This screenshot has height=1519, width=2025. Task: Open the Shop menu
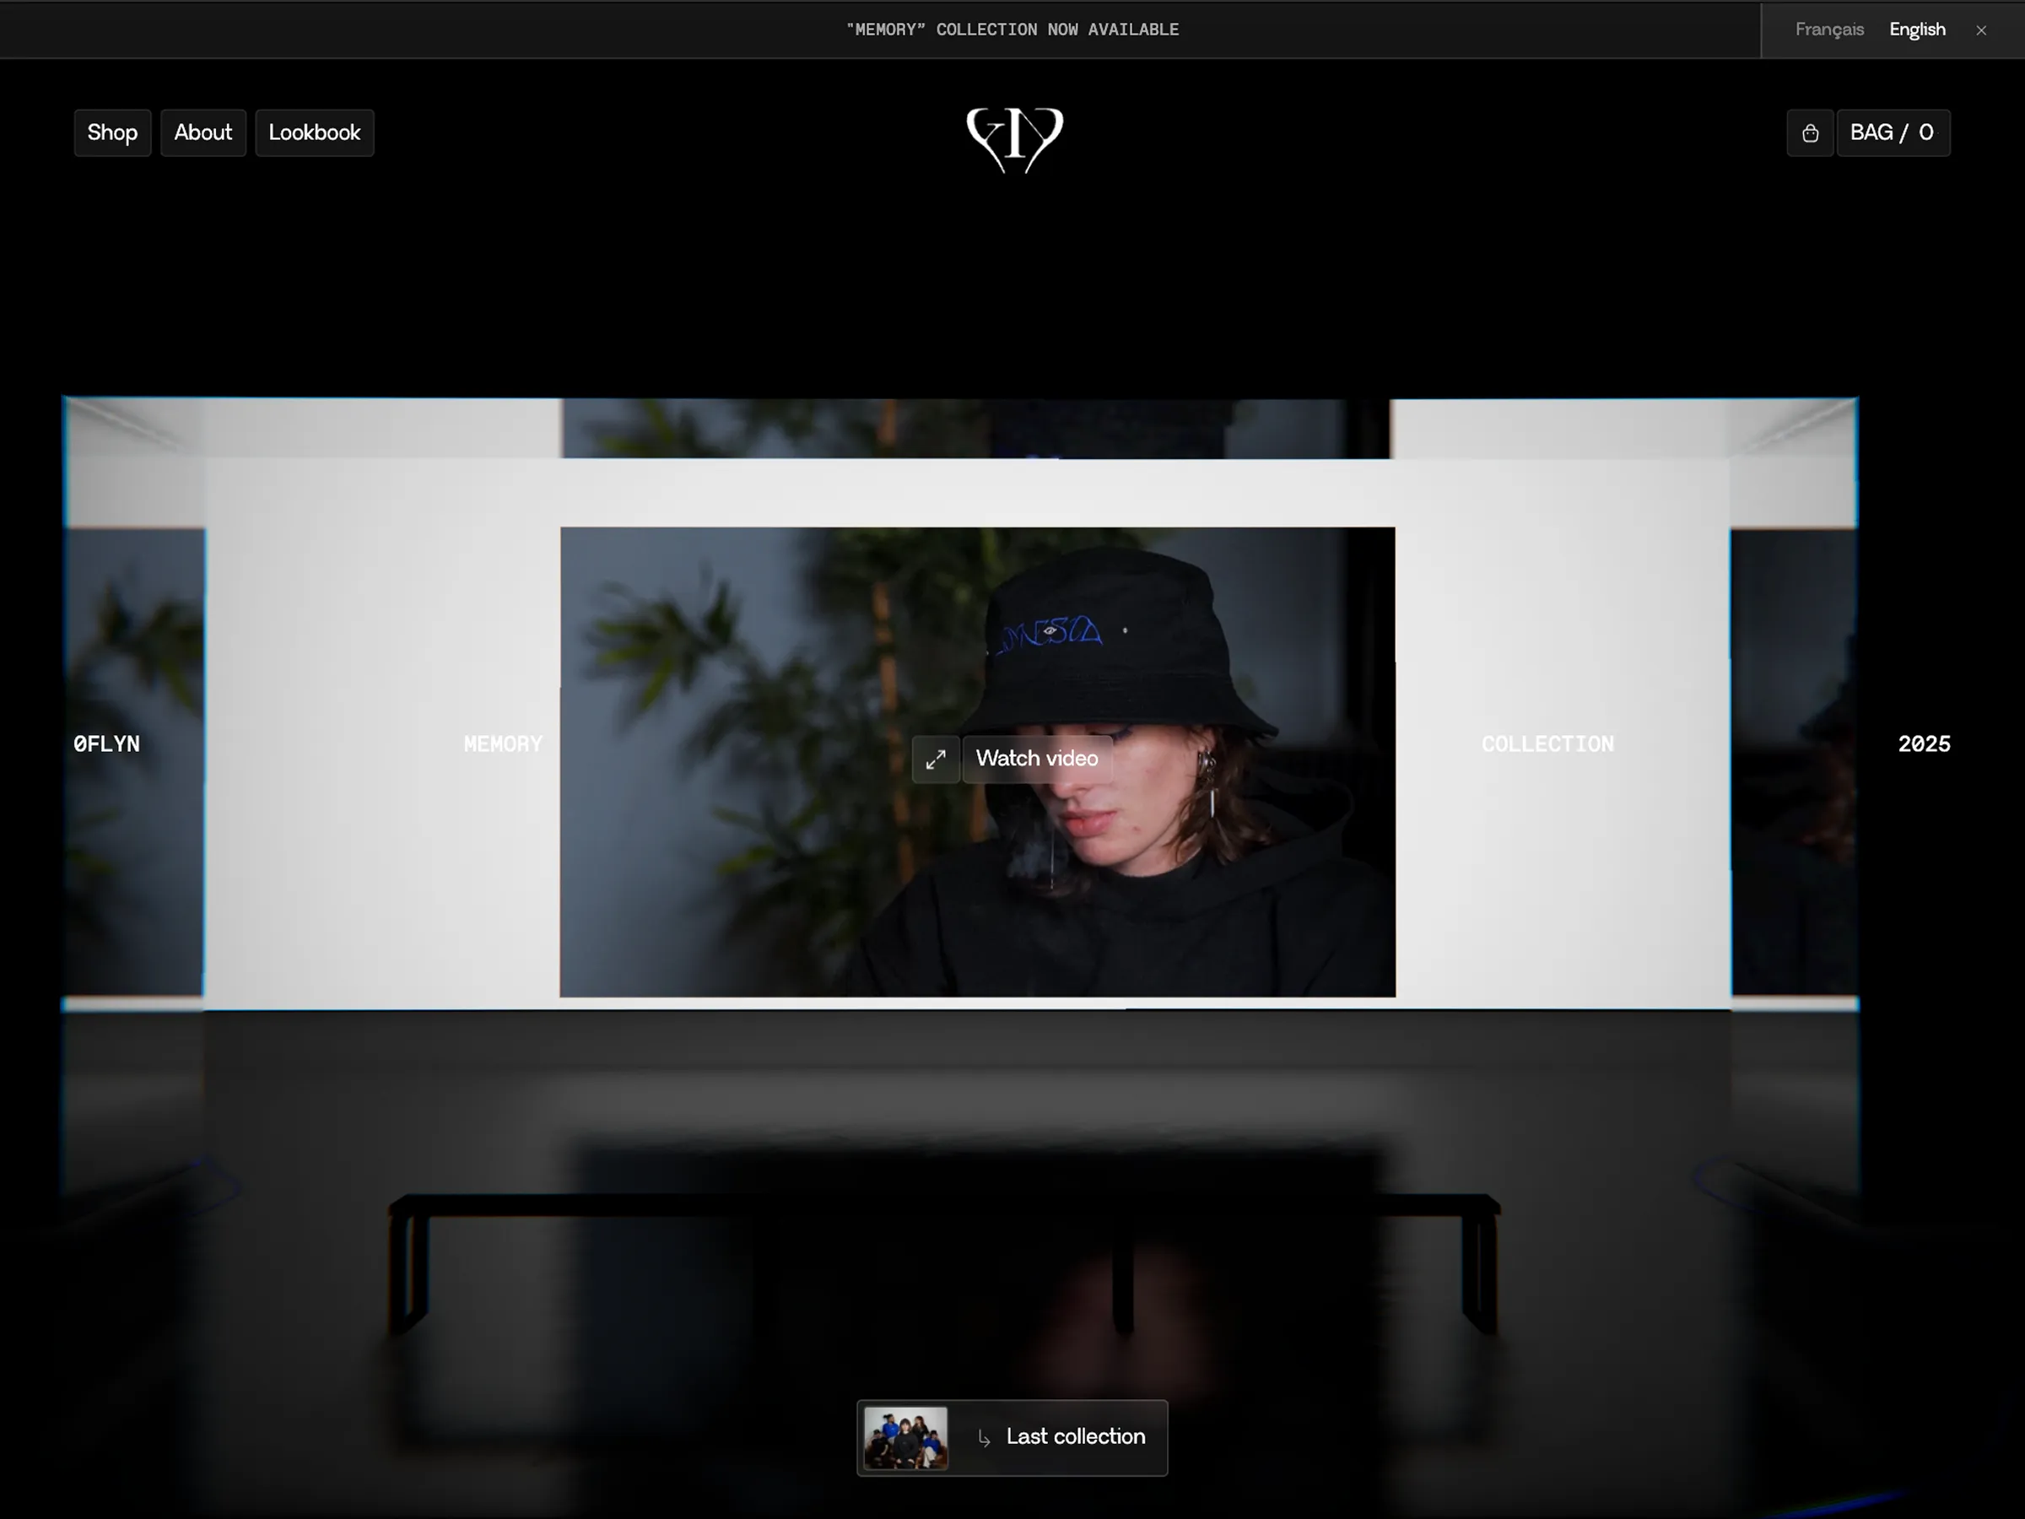coord(111,132)
